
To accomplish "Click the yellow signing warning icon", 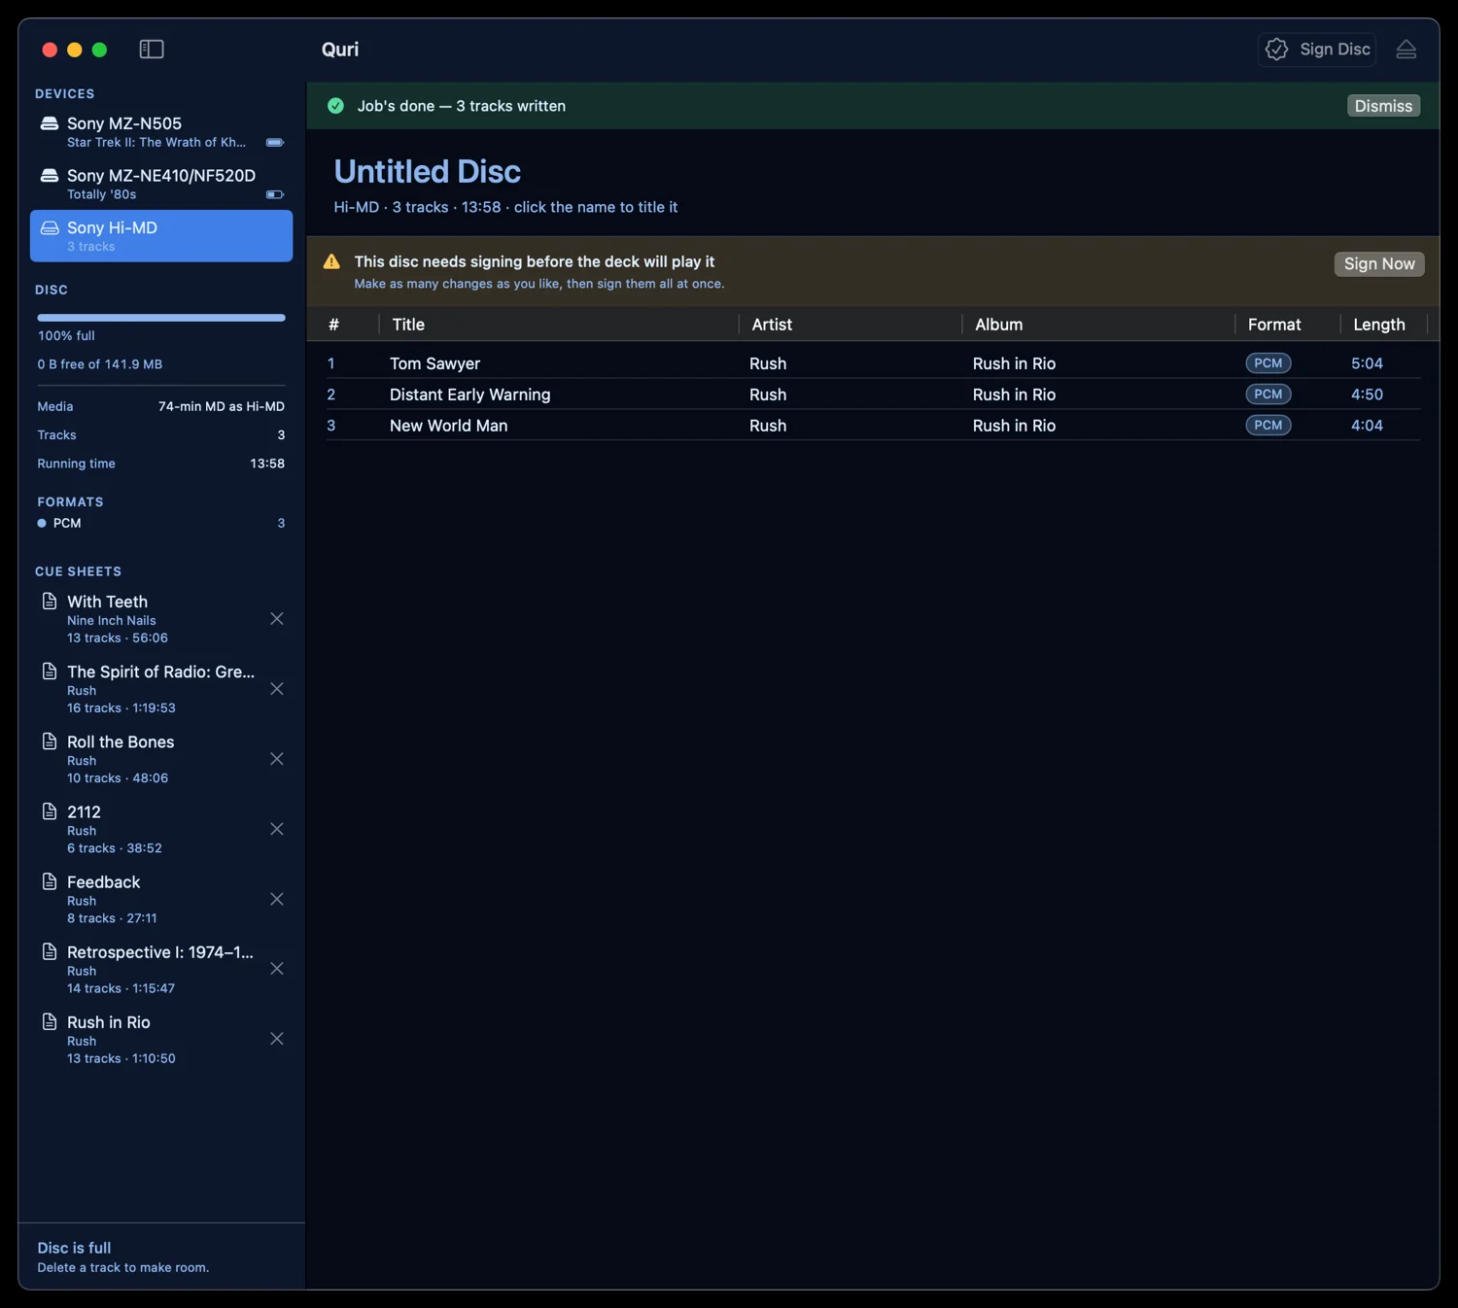I will coord(331,261).
